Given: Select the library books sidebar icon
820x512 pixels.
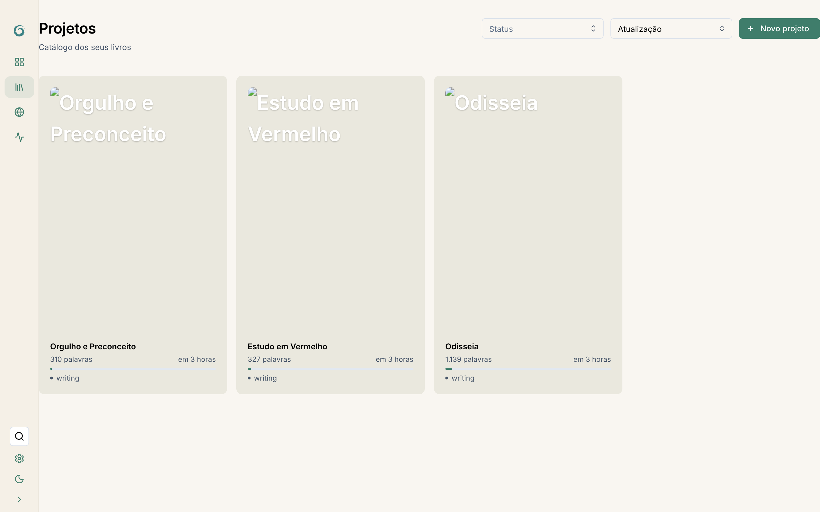Looking at the screenshot, I should pos(19,87).
